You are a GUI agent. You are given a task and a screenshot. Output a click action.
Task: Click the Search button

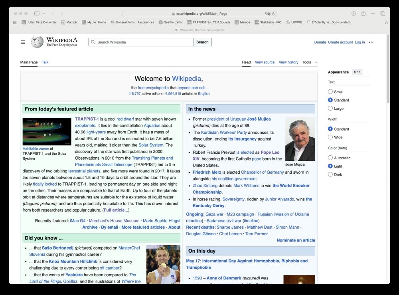pos(202,42)
